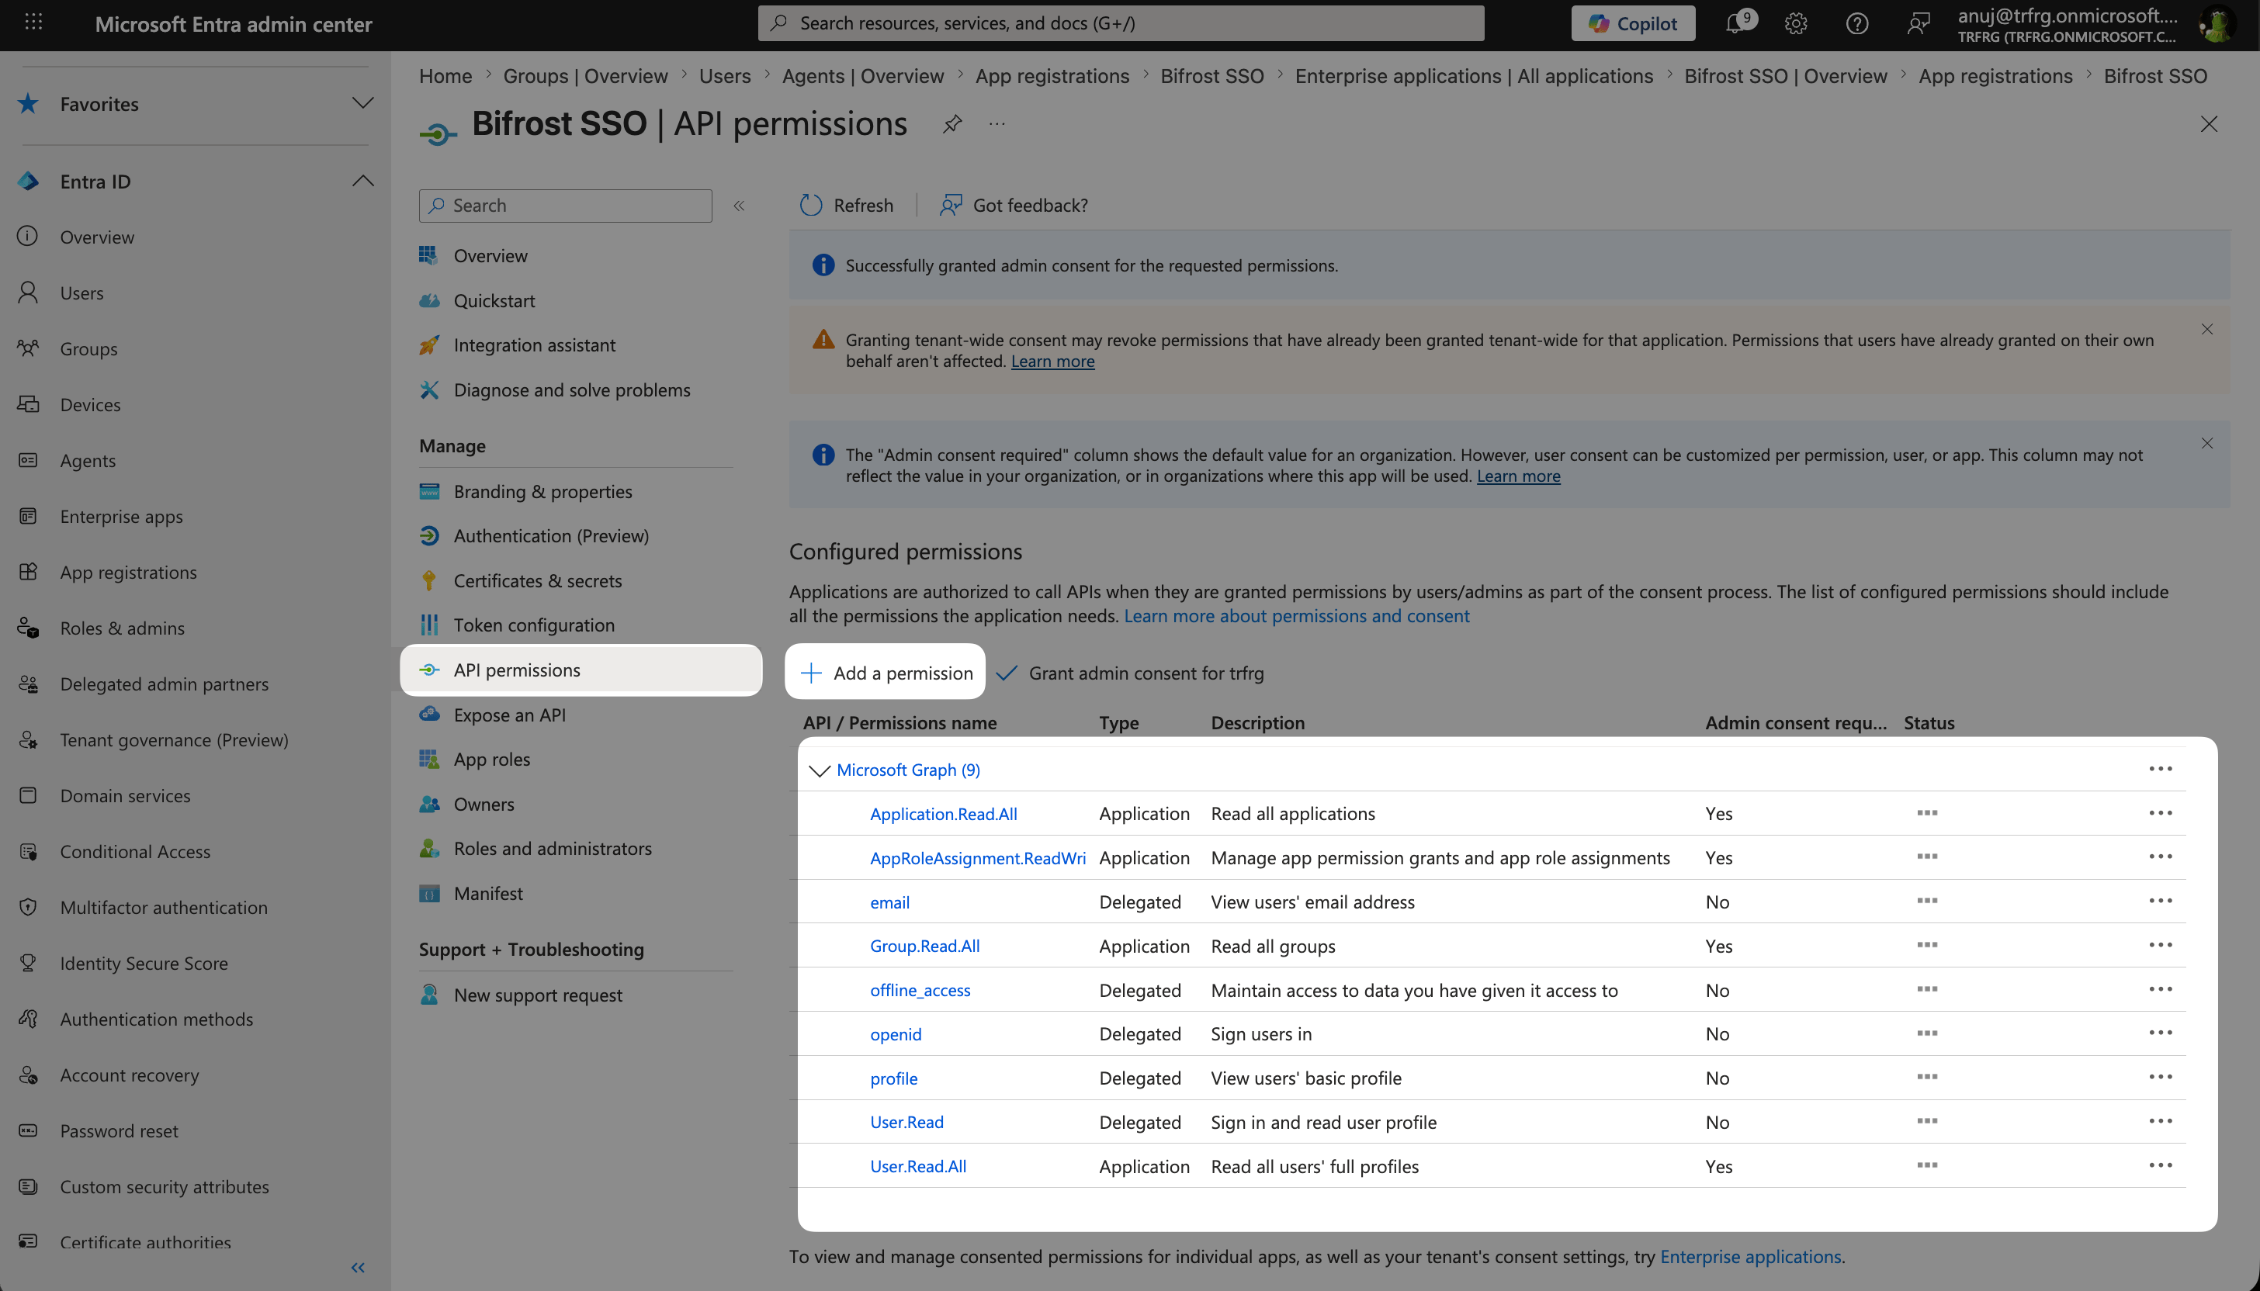This screenshot has width=2260, height=1291.
Task: Open row menu ellipsis for openid permission
Action: 2160,1034
